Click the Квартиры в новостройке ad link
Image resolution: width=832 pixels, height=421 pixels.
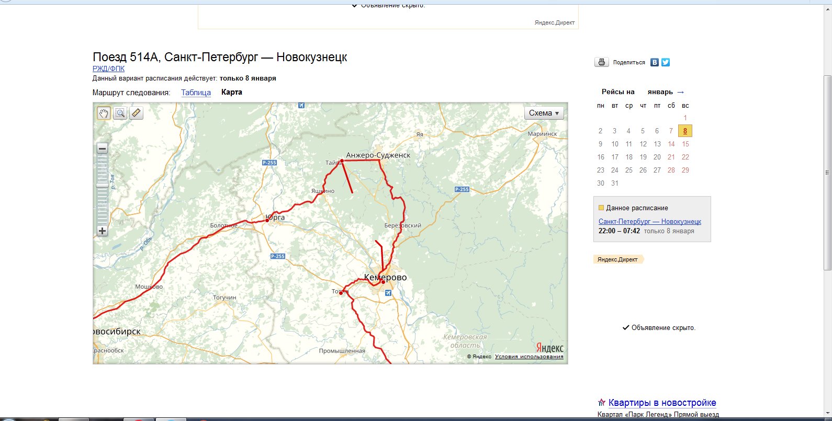click(x=662, y=403)
